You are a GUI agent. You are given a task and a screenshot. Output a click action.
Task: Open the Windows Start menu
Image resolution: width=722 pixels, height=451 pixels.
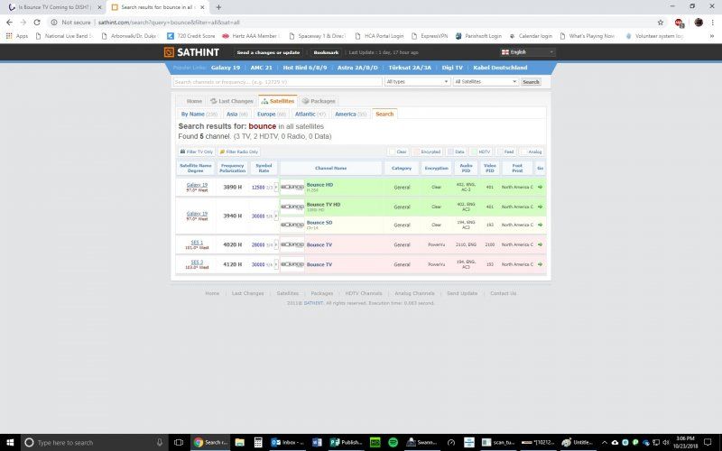click(x=9, y=442)
